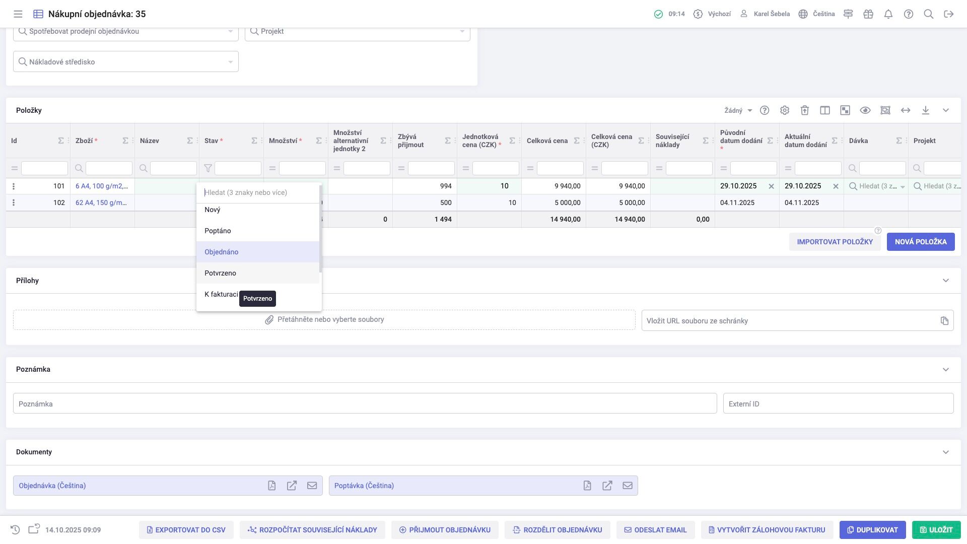Open PDF icon for Objednávka document

[272, 486]
